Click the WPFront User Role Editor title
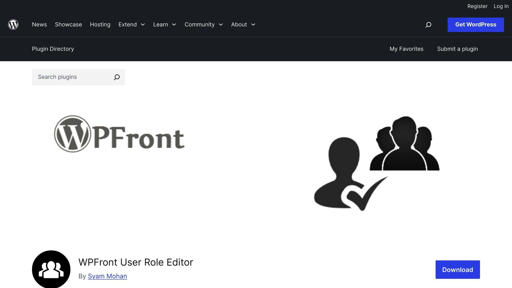This screenshot has height=288, width=512. 136,262
